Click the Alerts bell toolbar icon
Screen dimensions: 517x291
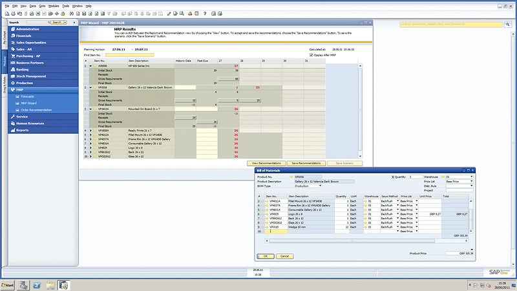click(x=190, y=14)
